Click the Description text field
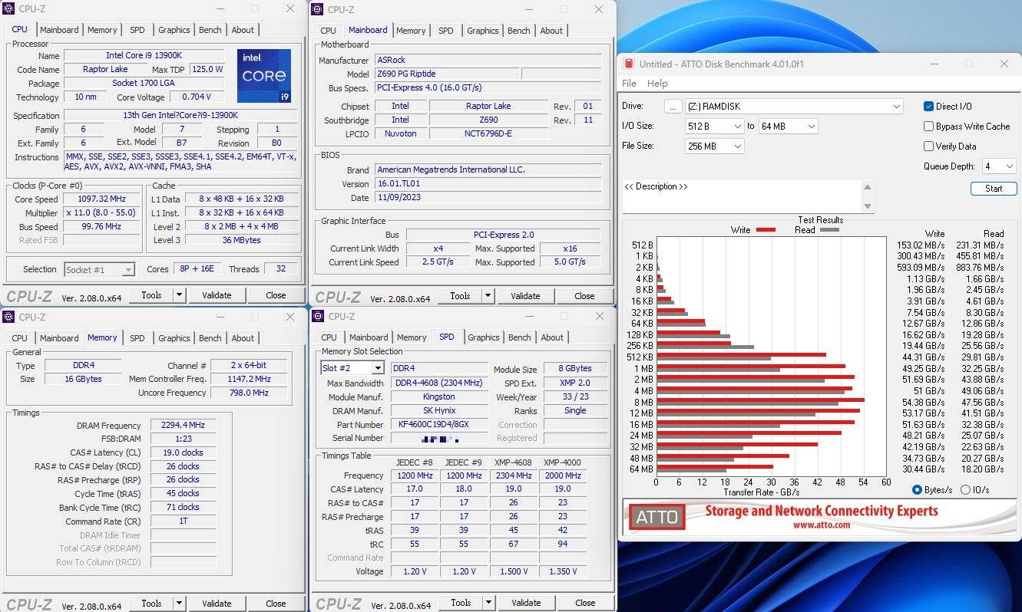 [743, 196]
